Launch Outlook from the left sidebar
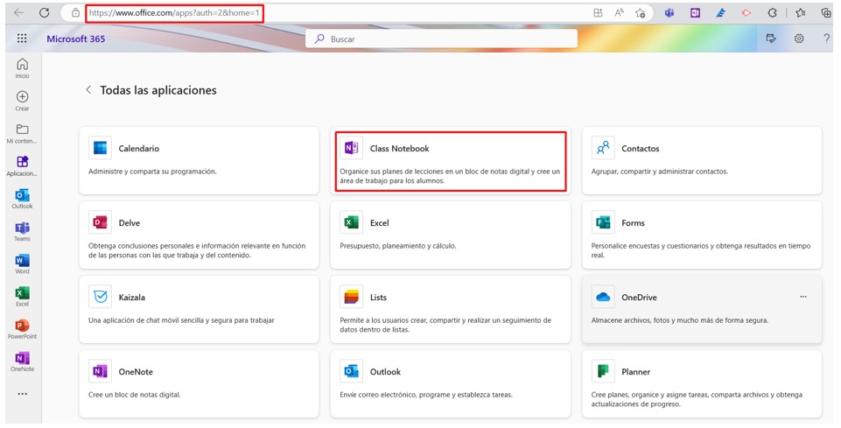The height and width of the screenshot is (428, 841). 22,199
